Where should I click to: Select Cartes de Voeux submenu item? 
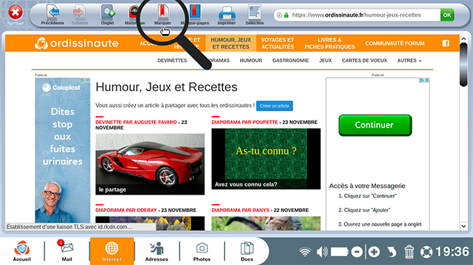(365, 60)
